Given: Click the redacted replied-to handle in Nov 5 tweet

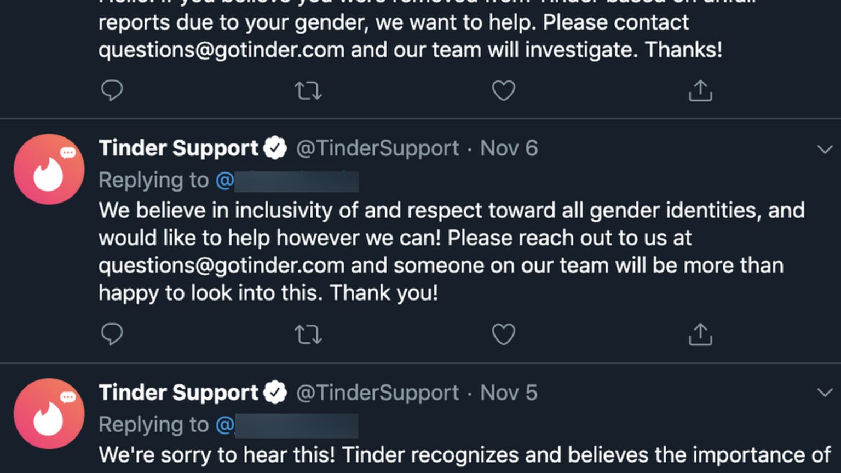Looking at the screenshot, I should [288, 425].
